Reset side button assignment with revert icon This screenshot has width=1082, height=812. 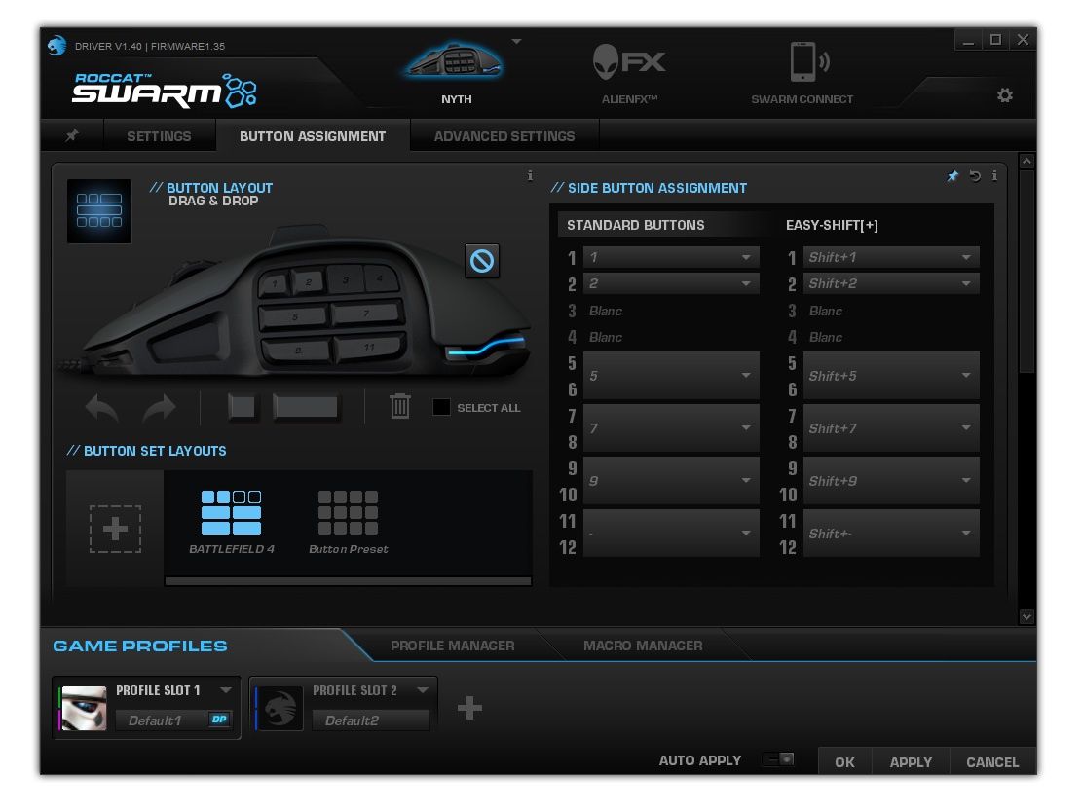(x=974, y=176)
